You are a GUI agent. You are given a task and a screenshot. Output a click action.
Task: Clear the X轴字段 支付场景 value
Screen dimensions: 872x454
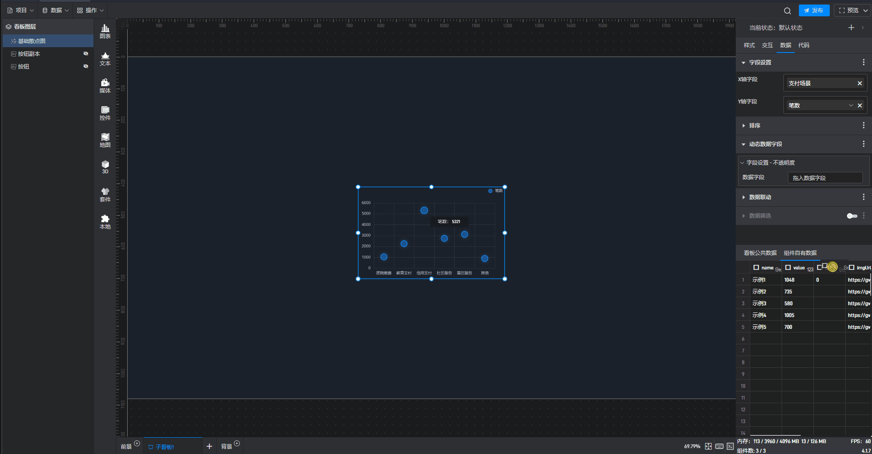(859, 83)
